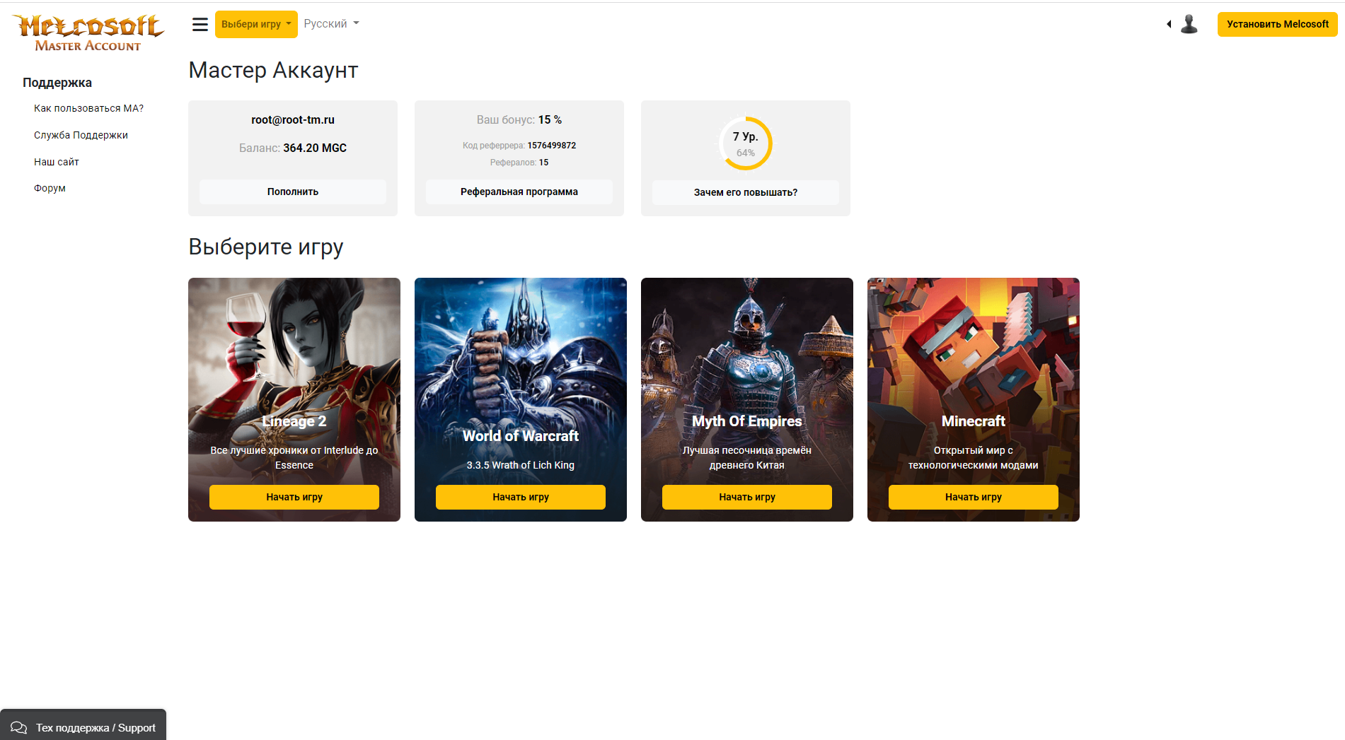The width and height of the screenshot is (1345, 740).
Task: Click Установить Melcosoft button
Action: point(1277,24)
